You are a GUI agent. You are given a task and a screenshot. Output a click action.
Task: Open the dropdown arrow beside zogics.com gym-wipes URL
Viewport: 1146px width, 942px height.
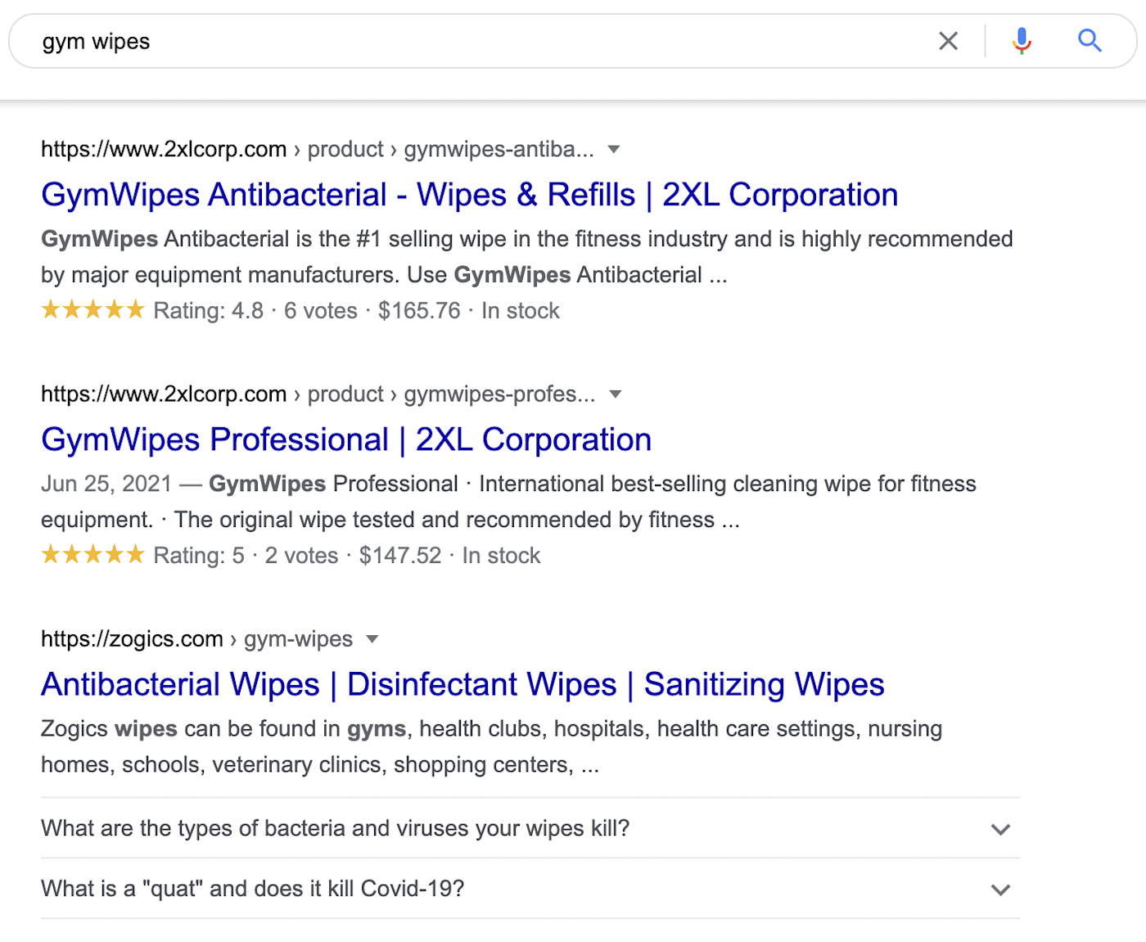click(372, 639)
